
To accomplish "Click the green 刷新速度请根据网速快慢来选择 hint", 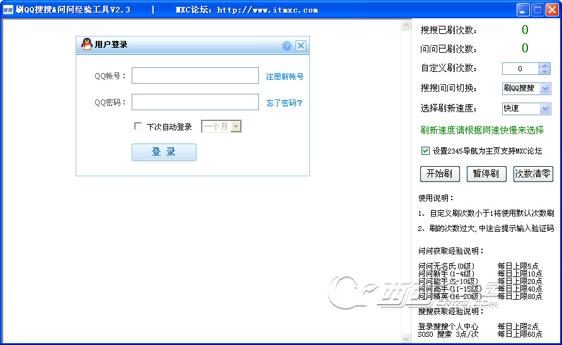I will (x=482, y=130).
